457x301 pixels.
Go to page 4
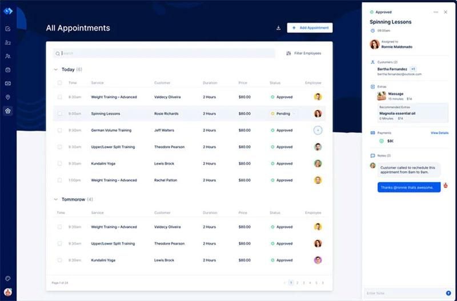[x=310, y=283]
